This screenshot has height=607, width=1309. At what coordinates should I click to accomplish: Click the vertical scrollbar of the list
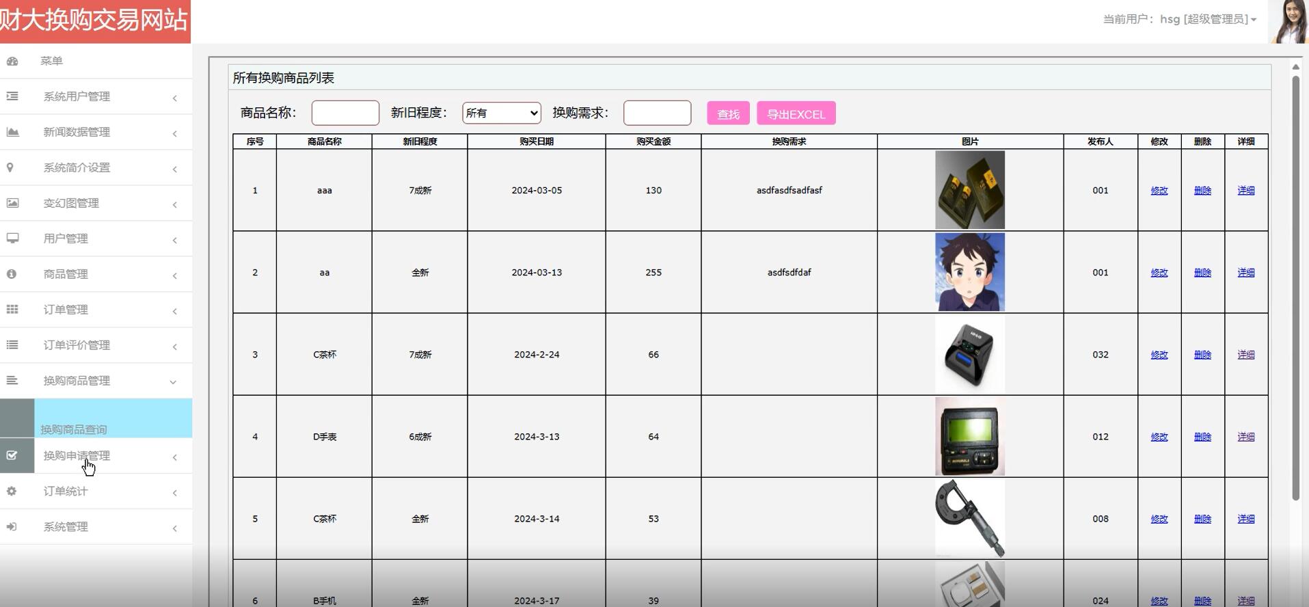coord(1295,287)
